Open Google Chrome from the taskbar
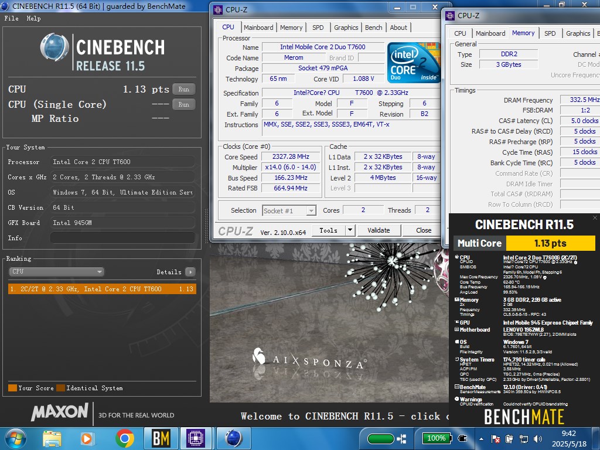 (x=124, y=438)
